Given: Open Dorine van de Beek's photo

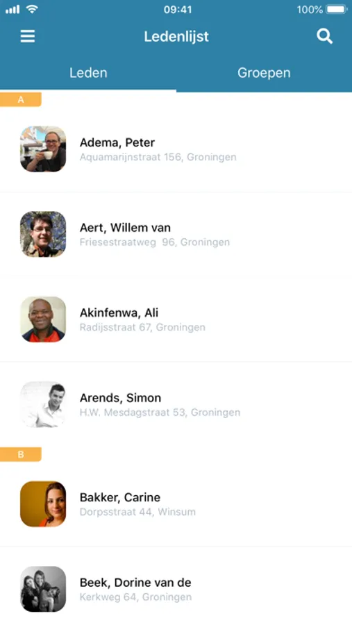Looking at the screenshot, I should pos(43,589).
